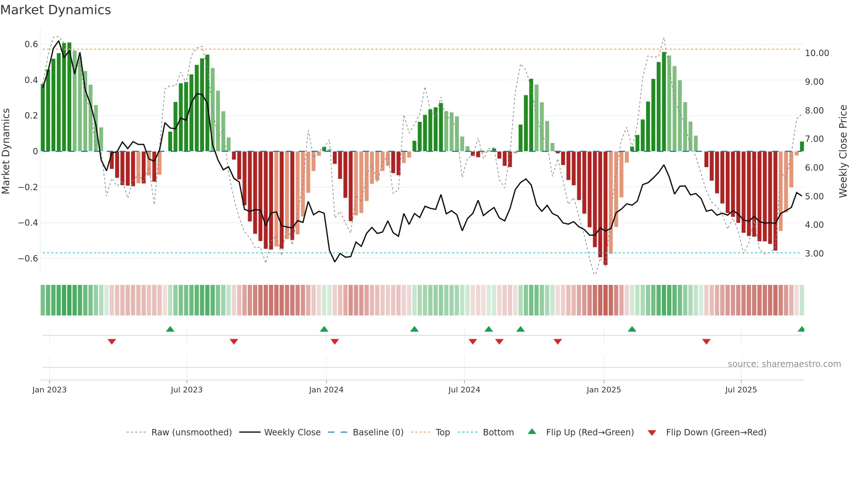Click the flip-down triangle in mid-August 2024
Viewport: 853px width, 479px height.
pos(499,342)
